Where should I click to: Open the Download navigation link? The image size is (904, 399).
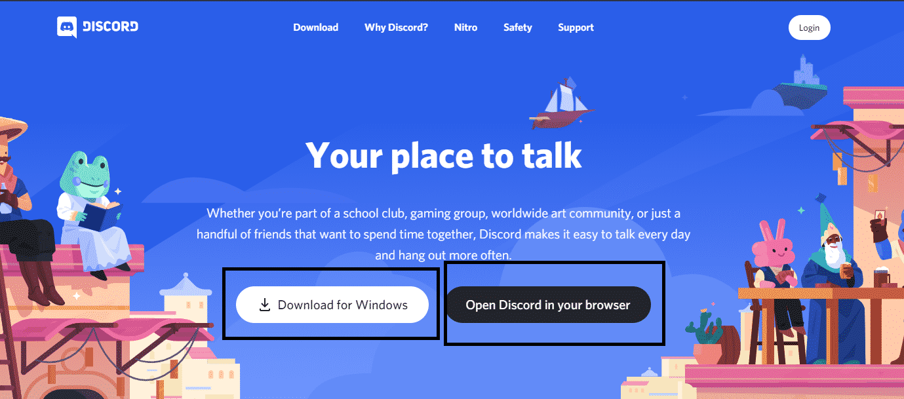[x=315, y=28]
